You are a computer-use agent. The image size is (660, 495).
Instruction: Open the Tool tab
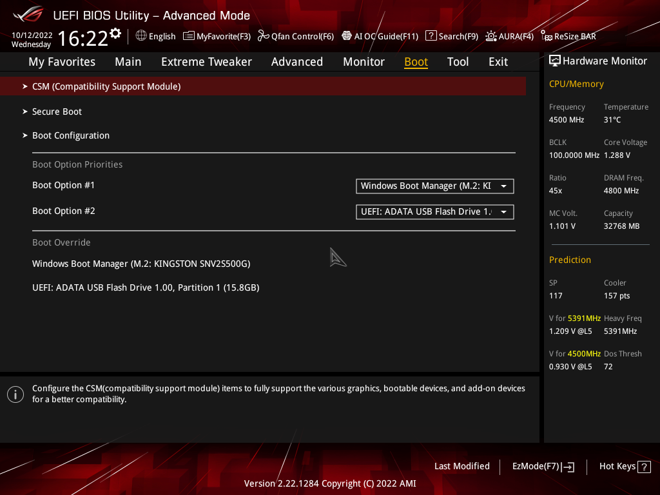click(x=458, y=62)
